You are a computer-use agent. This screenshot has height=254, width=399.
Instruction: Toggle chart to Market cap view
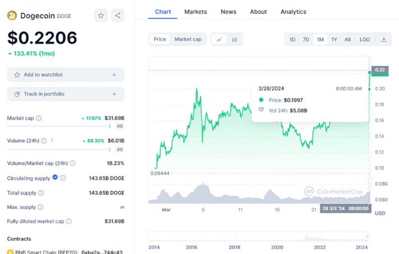(x=188, y=39)
